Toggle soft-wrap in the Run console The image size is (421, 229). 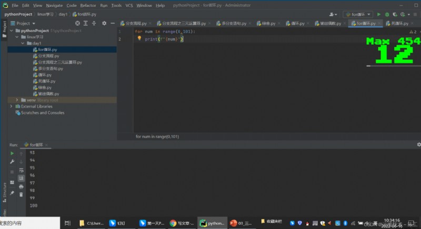[x=21, y=170]
